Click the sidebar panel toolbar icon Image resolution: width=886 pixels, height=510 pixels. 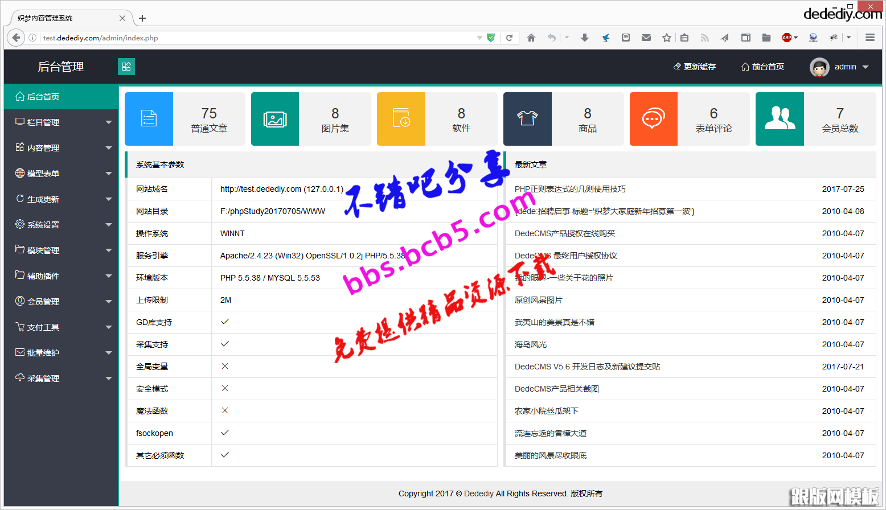(745, 38)
